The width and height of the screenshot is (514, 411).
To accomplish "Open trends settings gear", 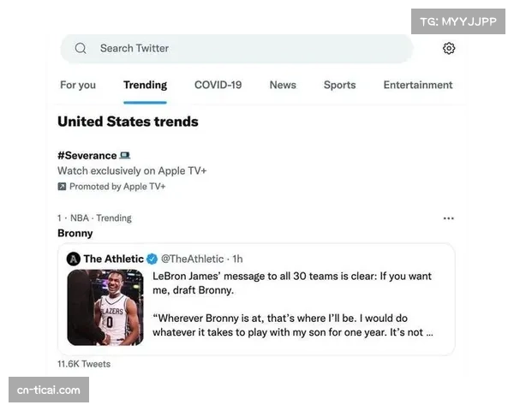I will (449, 49).
